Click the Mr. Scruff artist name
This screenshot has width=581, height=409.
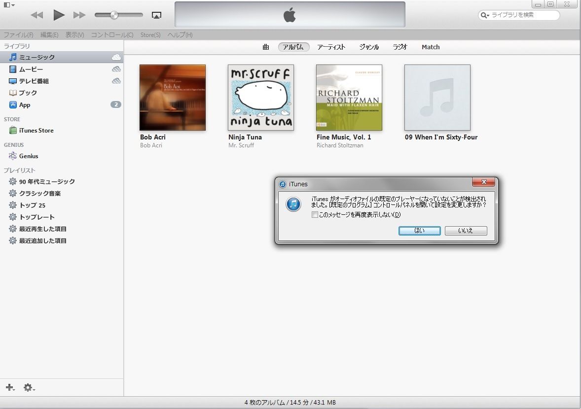click(241, 145)
